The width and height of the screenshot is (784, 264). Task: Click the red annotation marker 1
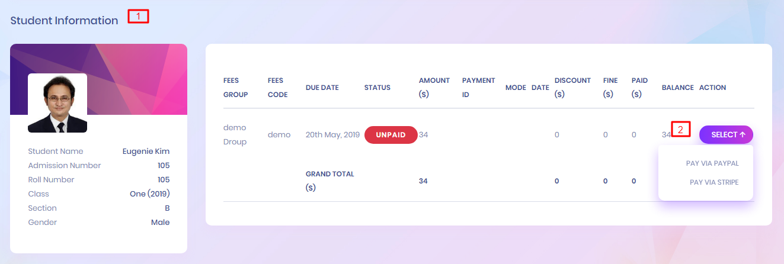coord(138,17)
